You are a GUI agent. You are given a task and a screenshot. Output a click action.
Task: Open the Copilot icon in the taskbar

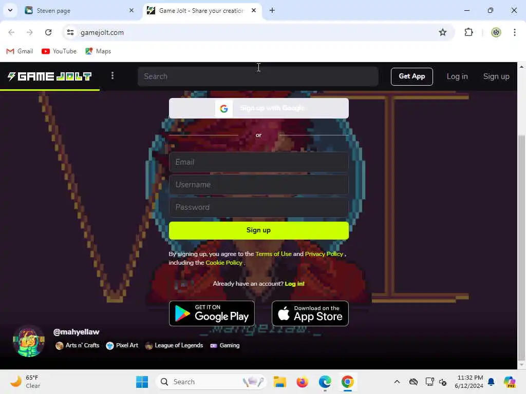tap(510, 382)
